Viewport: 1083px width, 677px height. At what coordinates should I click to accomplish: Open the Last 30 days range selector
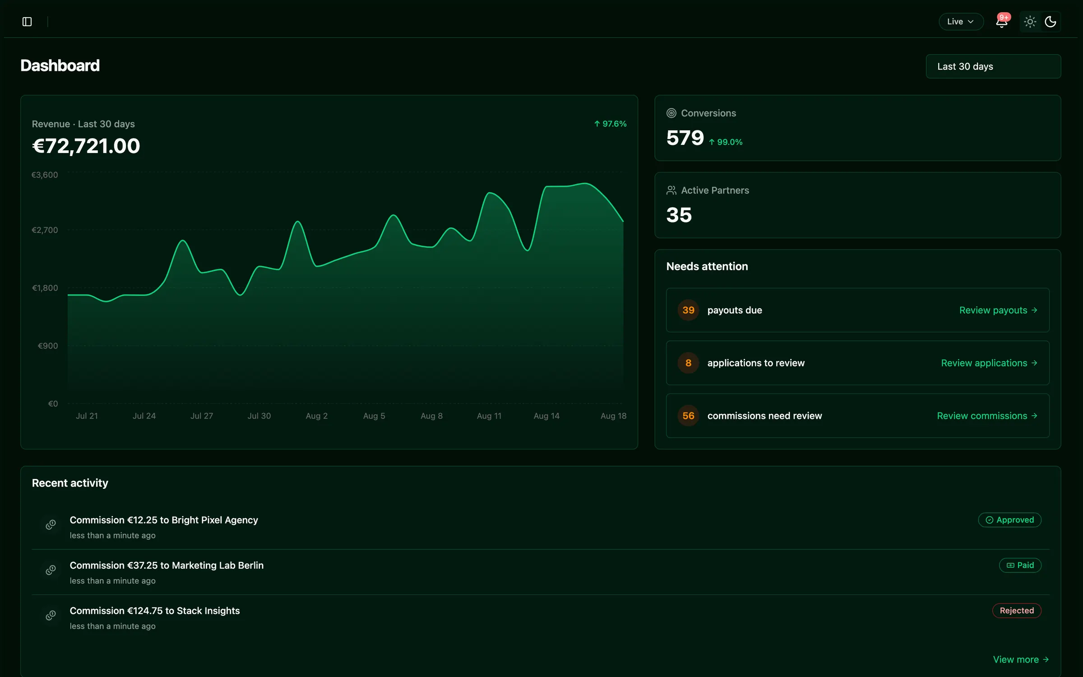993,66
